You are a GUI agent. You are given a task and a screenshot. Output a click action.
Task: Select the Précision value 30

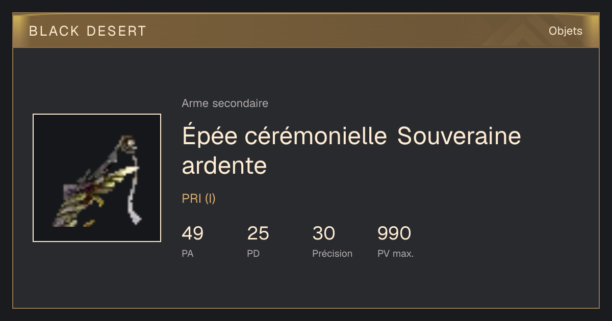(324, 233)
